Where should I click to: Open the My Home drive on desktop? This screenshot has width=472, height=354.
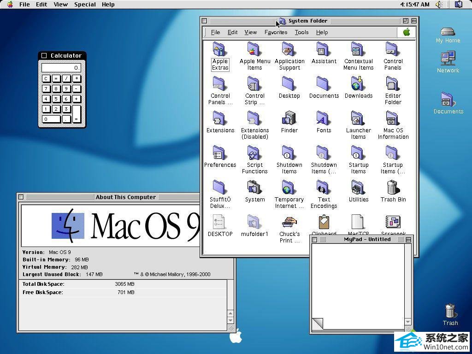point(448,31)
